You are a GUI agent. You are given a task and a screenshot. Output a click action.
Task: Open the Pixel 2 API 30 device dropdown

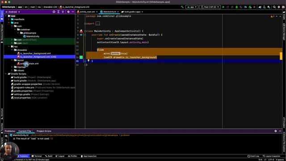click(x=210, y=7)
